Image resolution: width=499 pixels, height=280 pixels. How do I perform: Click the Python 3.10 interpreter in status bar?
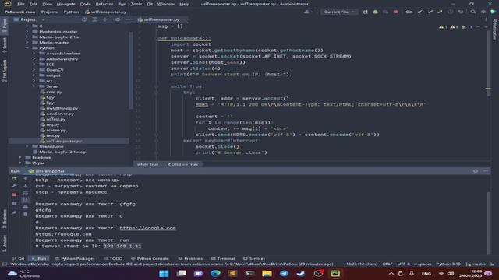tap(448, 264)
